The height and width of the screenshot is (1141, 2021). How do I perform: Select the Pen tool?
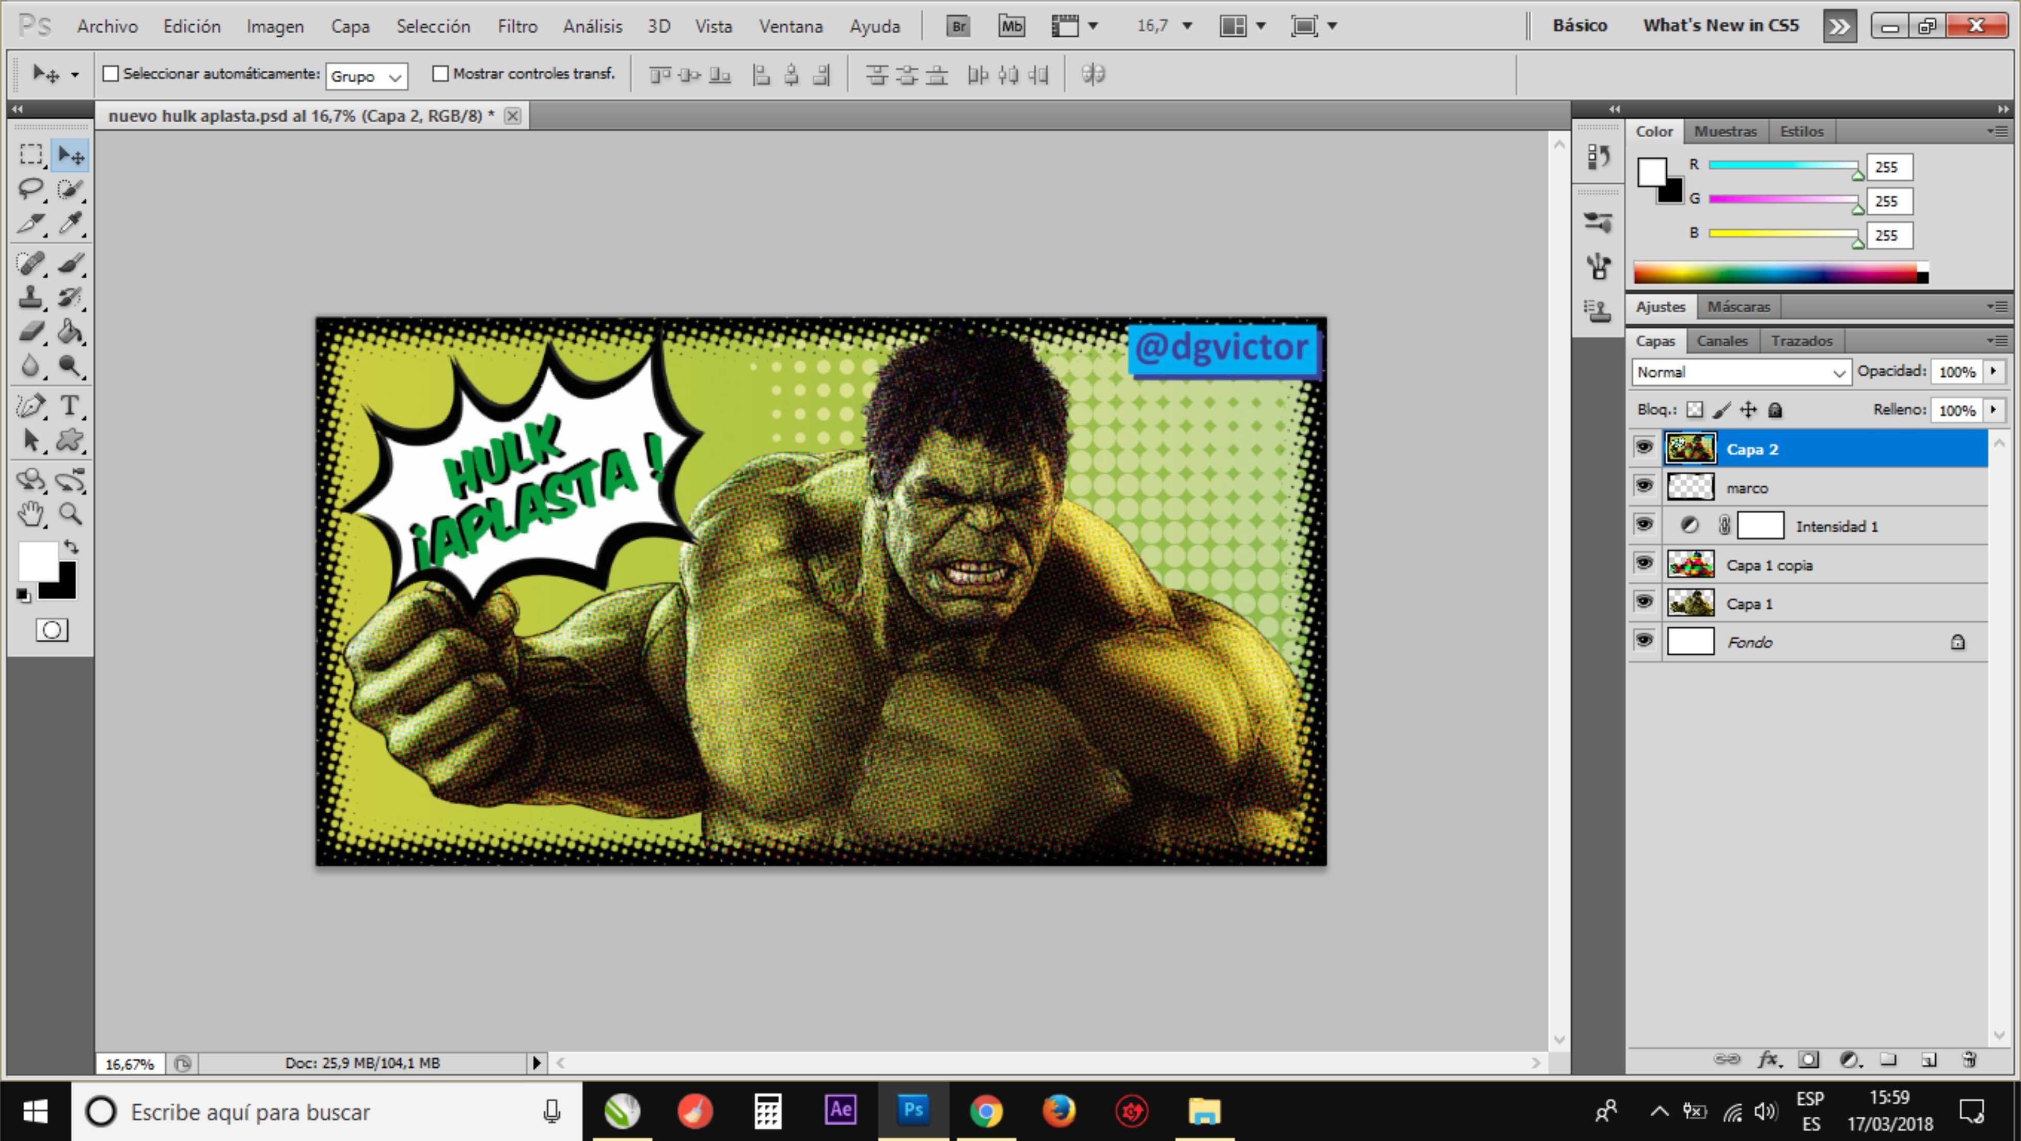pos(31,405)
